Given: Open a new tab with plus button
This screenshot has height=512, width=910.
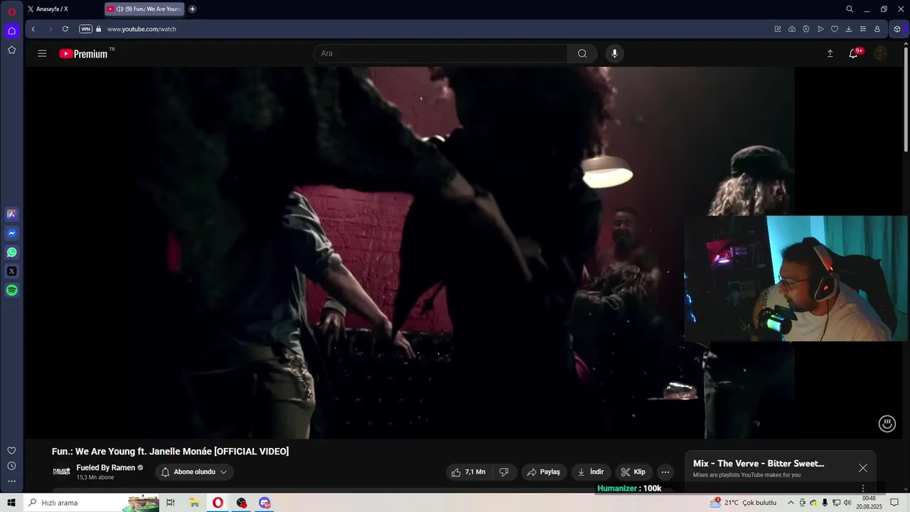Looking at the screenshot, I should tap(192, 9).
